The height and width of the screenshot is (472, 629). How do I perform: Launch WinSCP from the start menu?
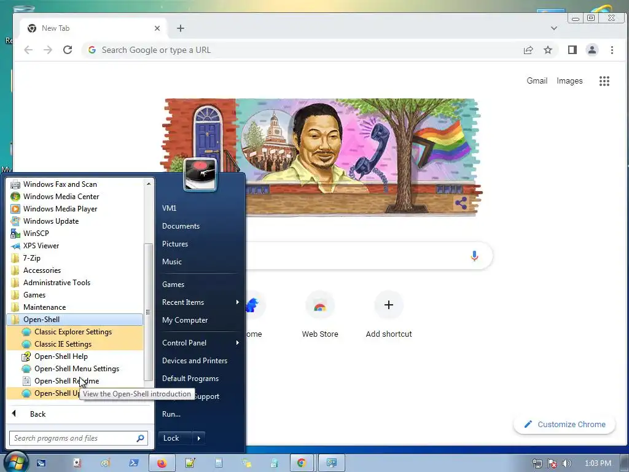(75, 234)
